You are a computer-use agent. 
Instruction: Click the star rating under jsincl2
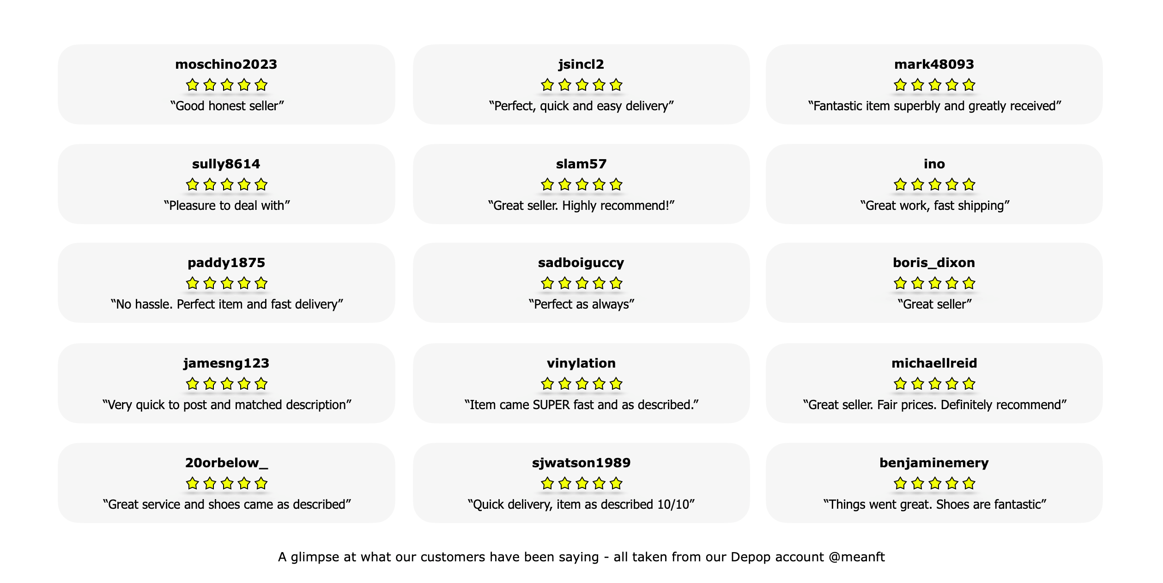[x=581, y=85]
